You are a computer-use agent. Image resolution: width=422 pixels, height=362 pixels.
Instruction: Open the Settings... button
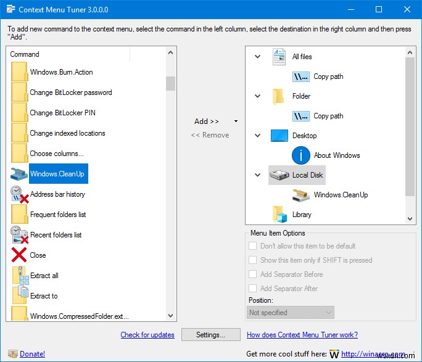(211, 335)
